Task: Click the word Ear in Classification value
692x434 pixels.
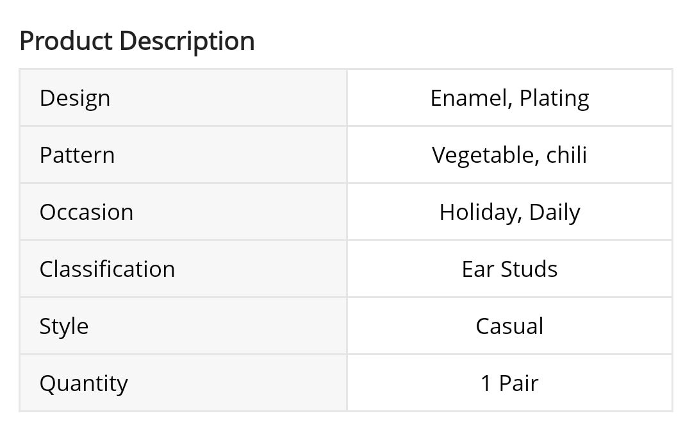Action: click(x=476, y=269)
